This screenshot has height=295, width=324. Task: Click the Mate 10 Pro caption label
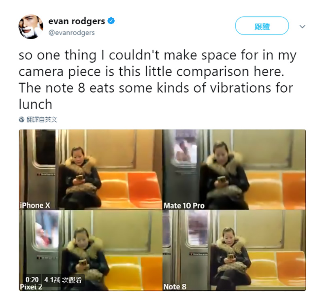[x=184, y=206]
